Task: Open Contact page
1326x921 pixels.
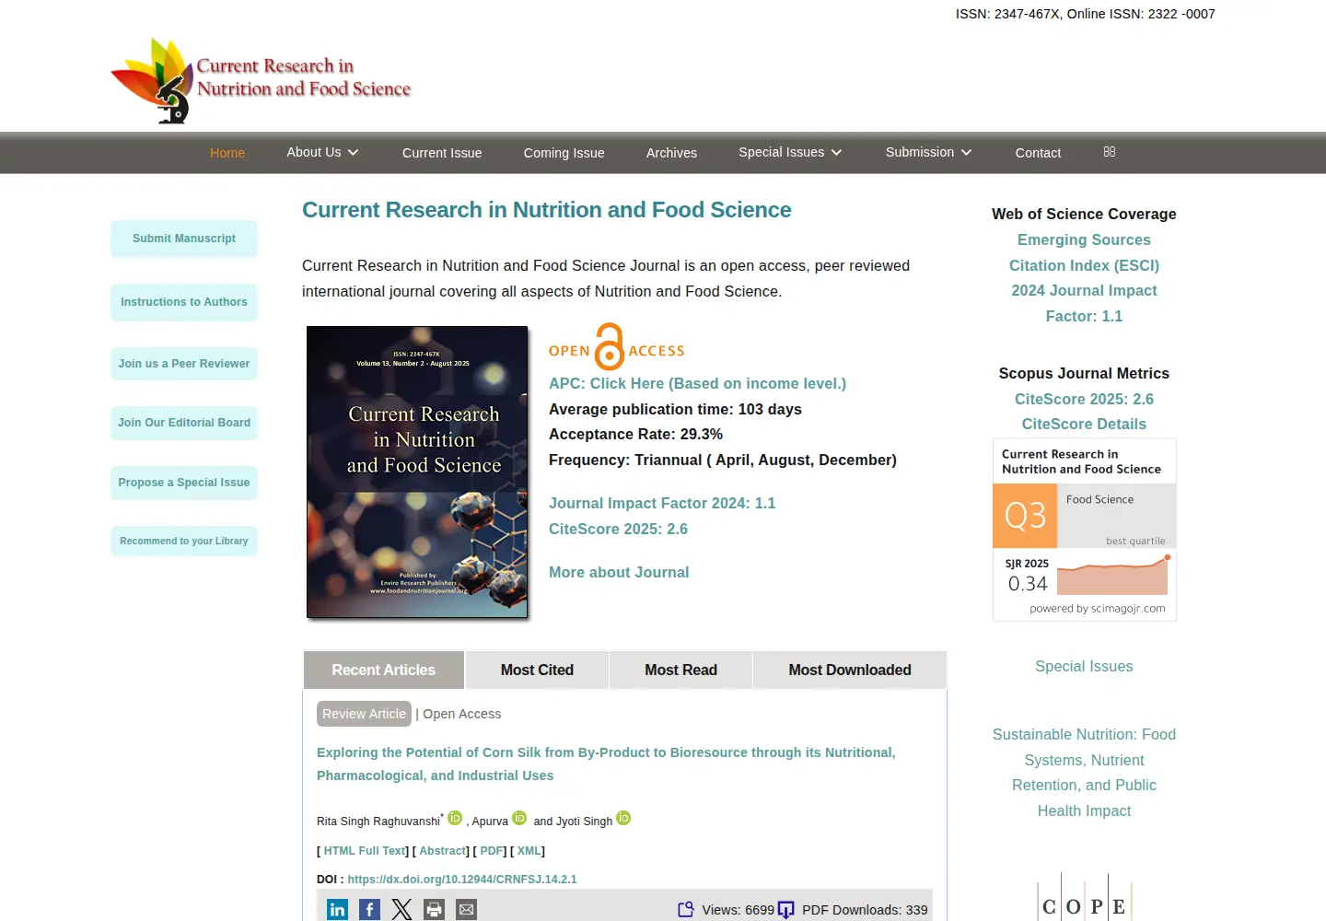Action: (x=1038, y=153)
